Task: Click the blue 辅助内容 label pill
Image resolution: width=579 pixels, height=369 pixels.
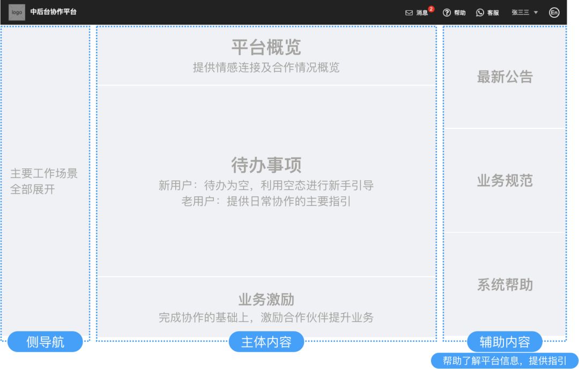Action: (x=504, y=342)
